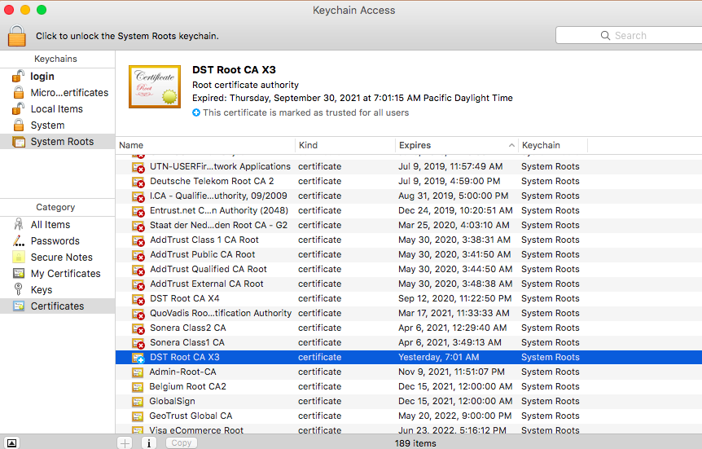Sort certificates by the Name column header
Viewport: 702px width, 449px height.
204,145
